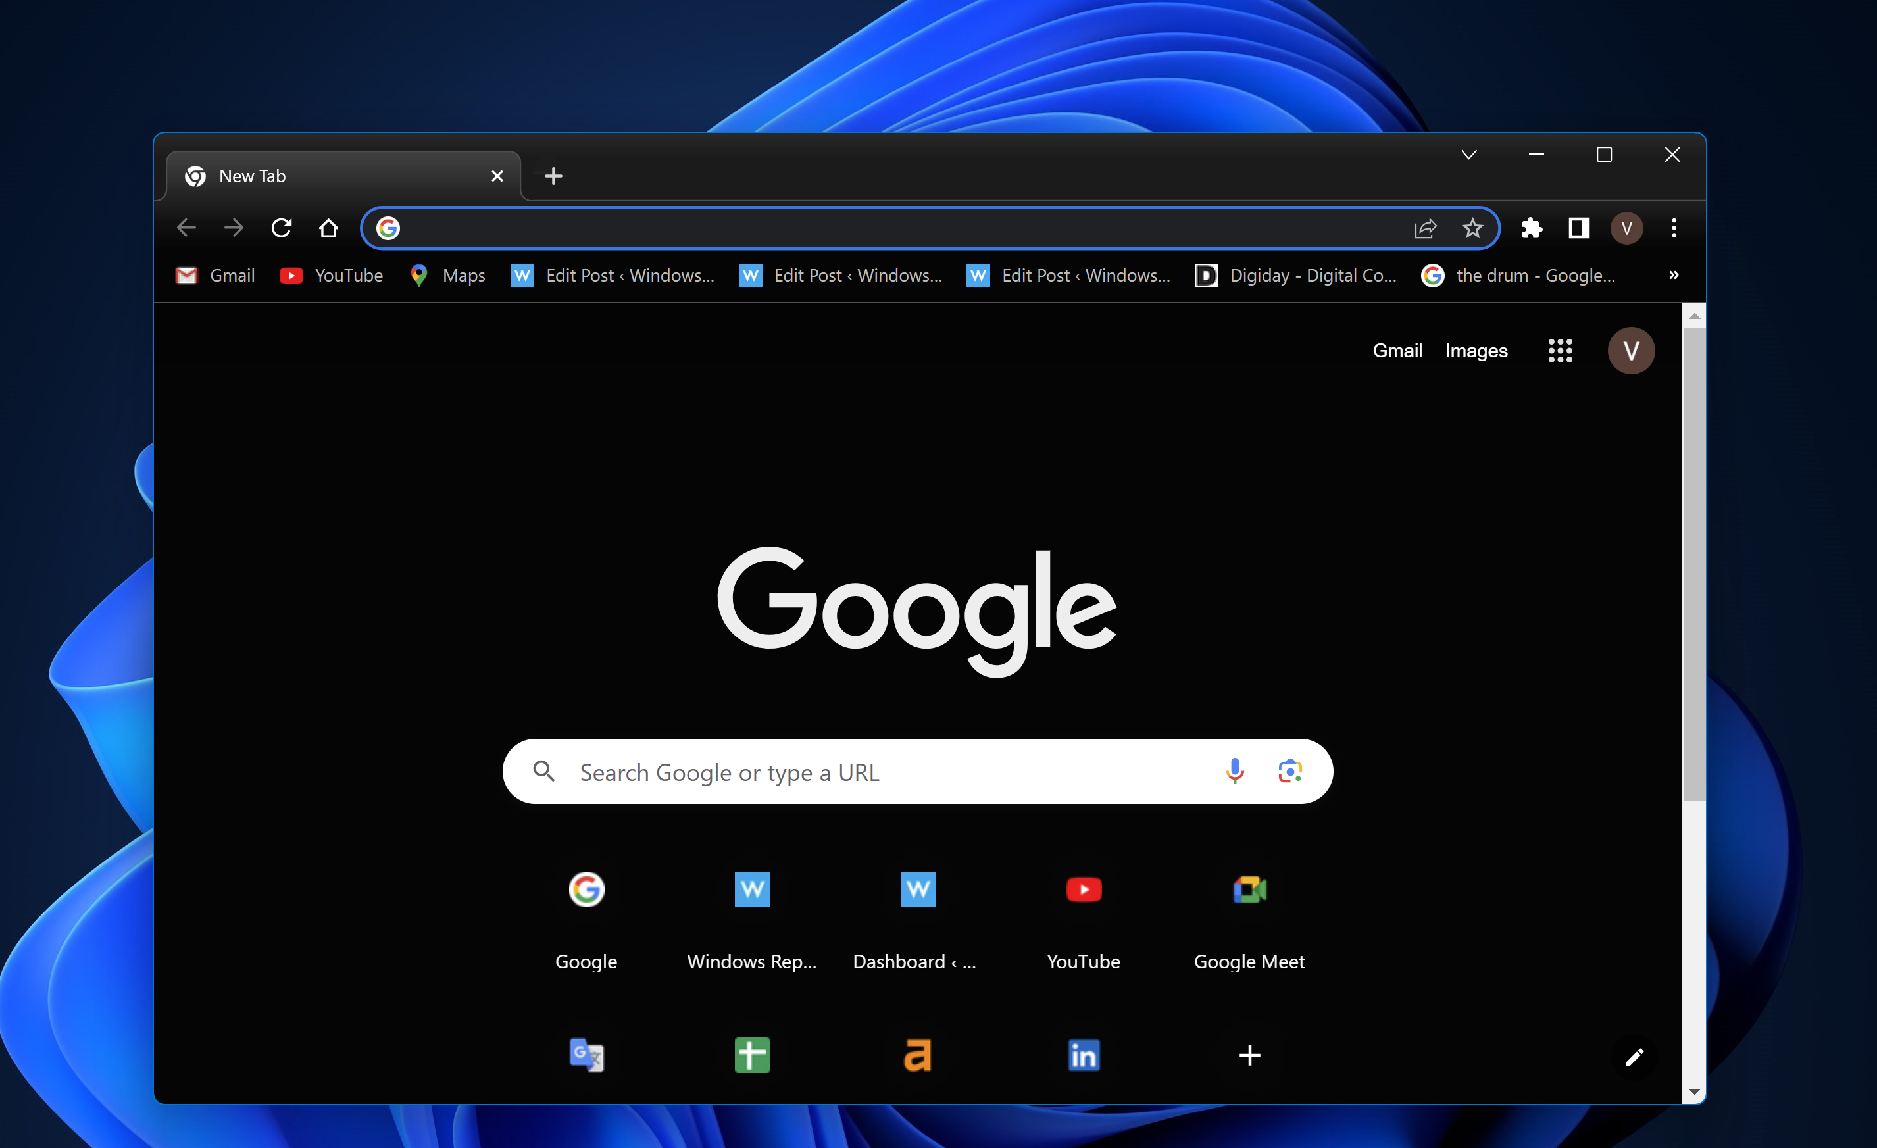Screen dimensions: 1877x1148
Task: Toggle the side panel icon
Action: tap(1578, 228)
